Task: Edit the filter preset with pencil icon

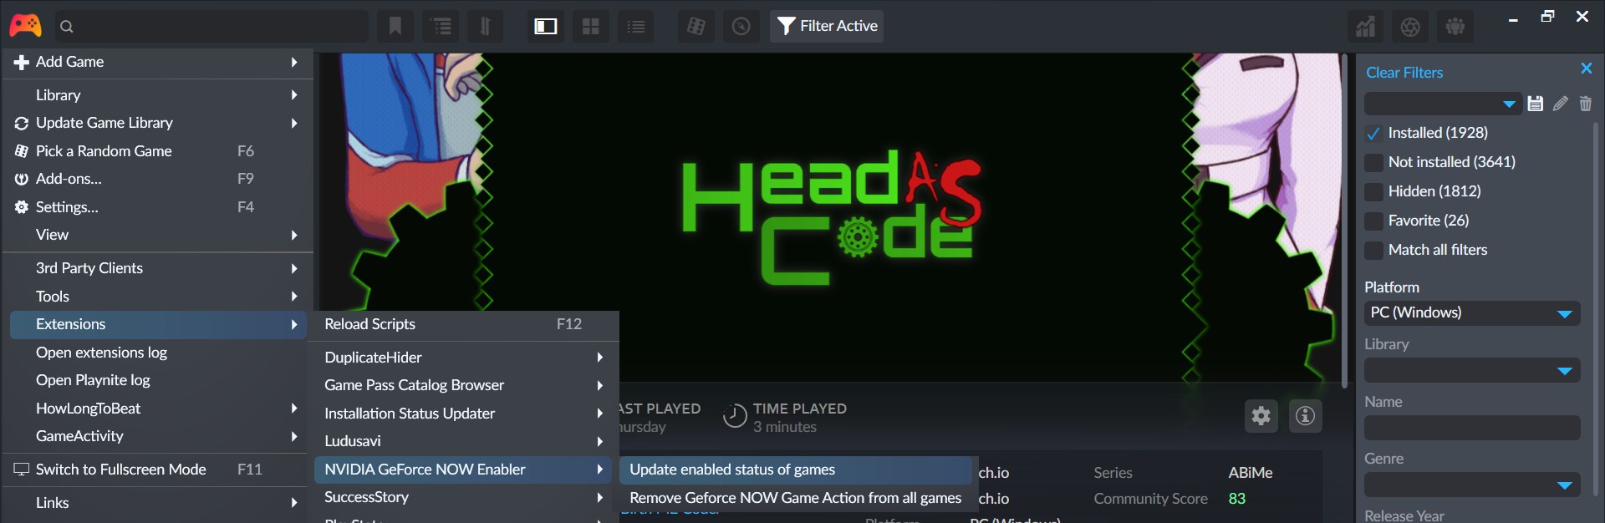Action: coord(1560,104)
